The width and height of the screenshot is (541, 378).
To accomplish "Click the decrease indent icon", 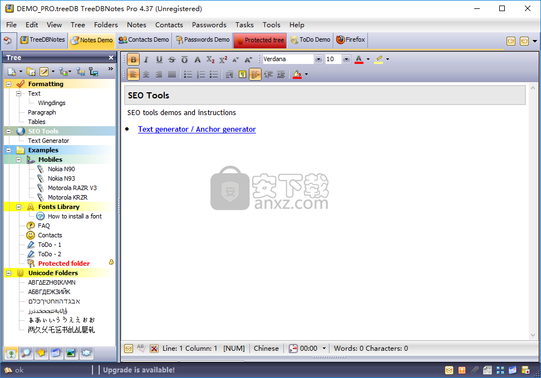I will [x=268, y=74].
